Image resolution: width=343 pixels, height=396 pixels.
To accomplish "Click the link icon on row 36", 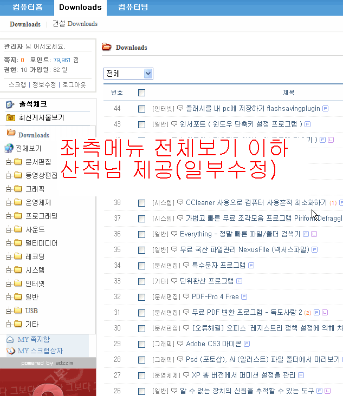I will pyautogui.click(x=314, y=234).
